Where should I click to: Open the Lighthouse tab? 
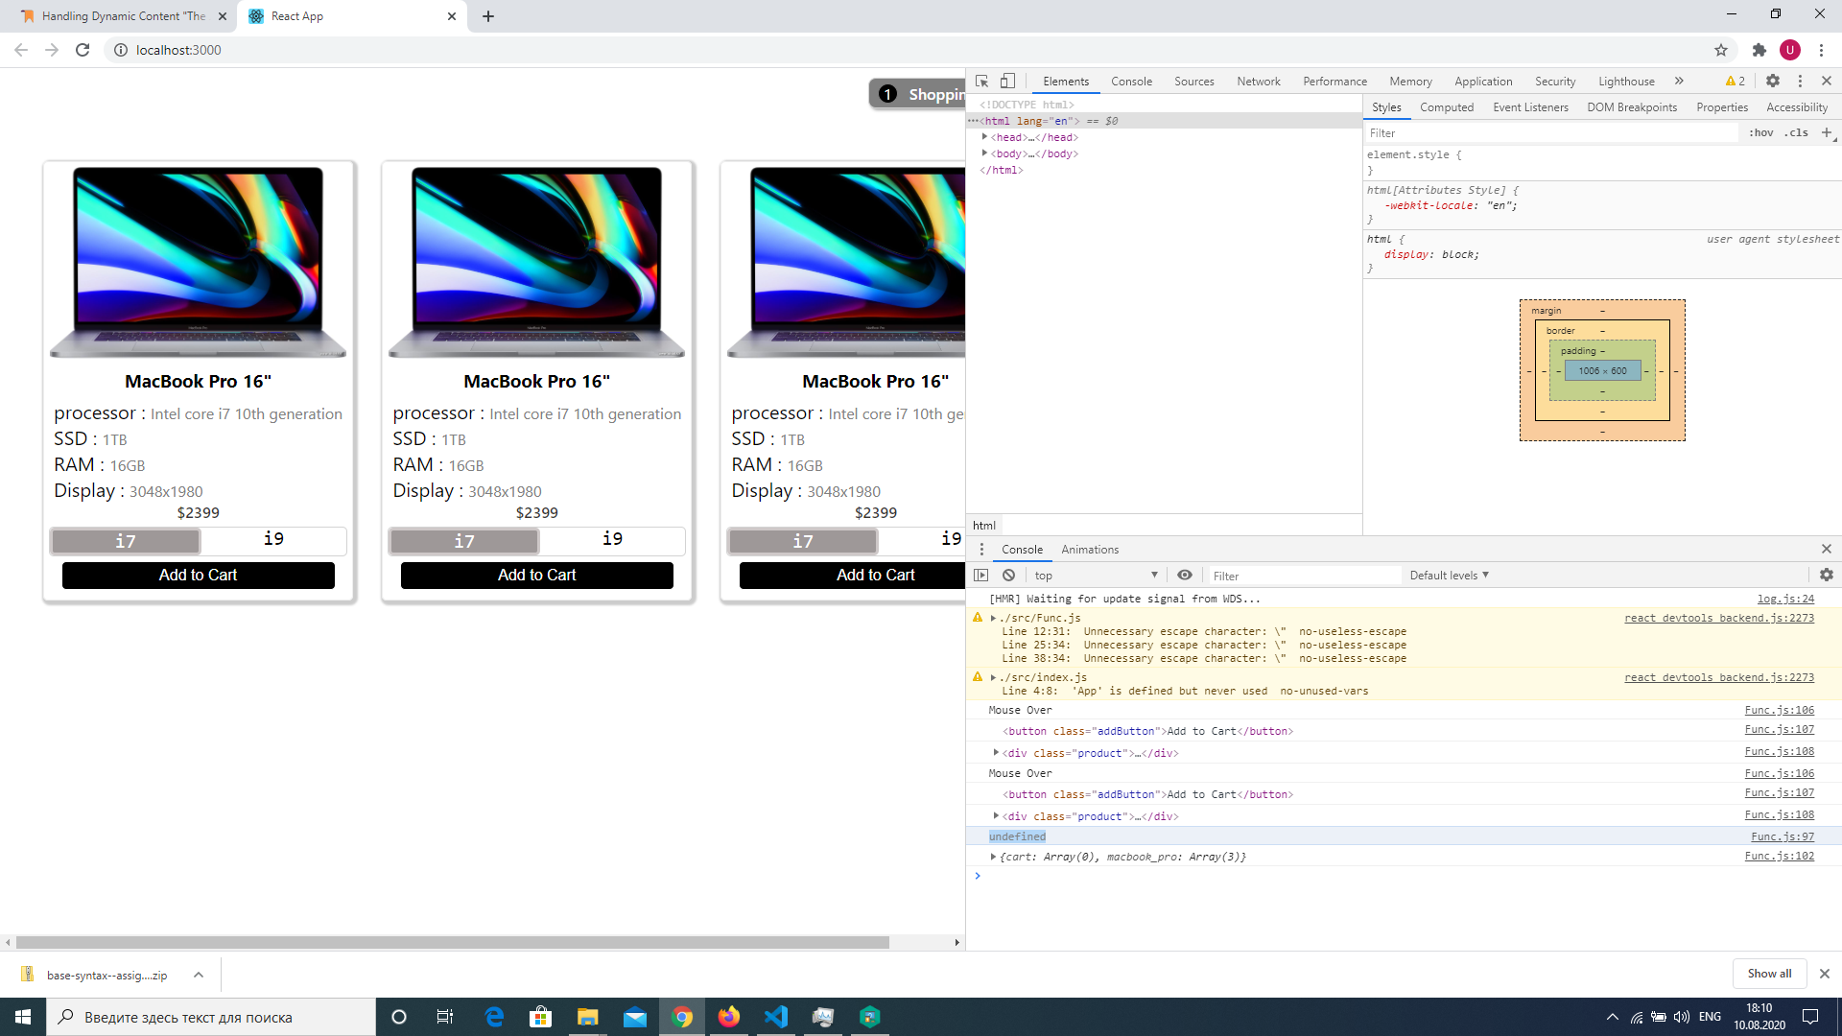tap(1626, 82)
